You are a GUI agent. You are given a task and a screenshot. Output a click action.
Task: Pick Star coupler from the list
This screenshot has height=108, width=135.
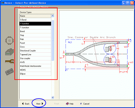(35, 58)
